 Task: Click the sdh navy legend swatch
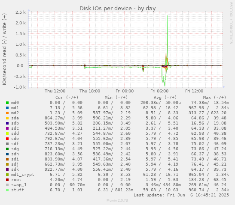tap(7, 154)
